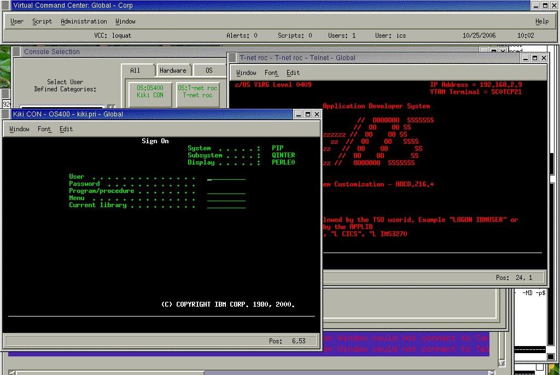
Task: Click the "Alerts: 0" status entry
Action: coord(242,36)
